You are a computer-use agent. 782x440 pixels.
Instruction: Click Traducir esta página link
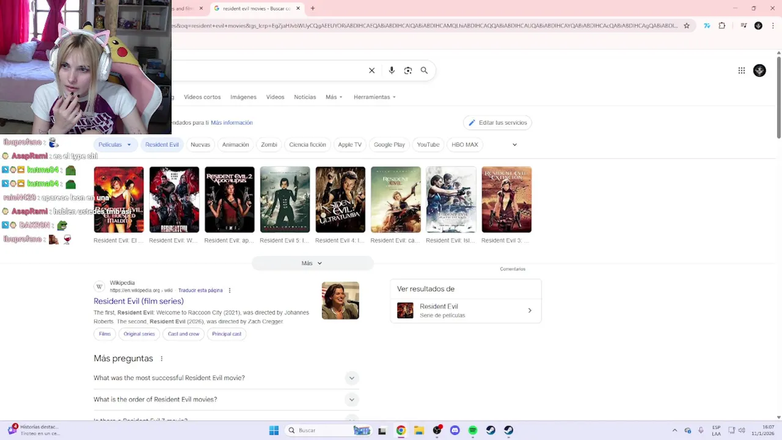[200, 290]
